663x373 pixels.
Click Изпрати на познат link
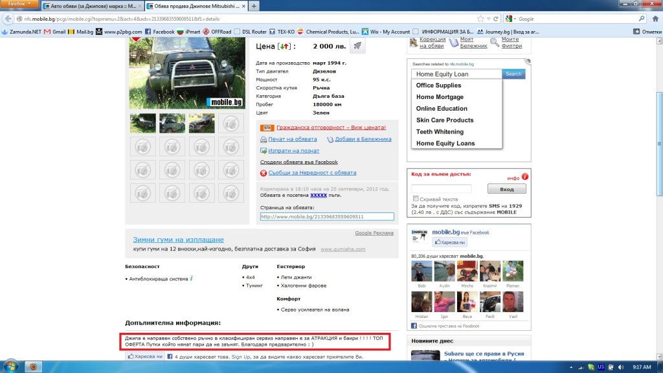pos(293,150)
